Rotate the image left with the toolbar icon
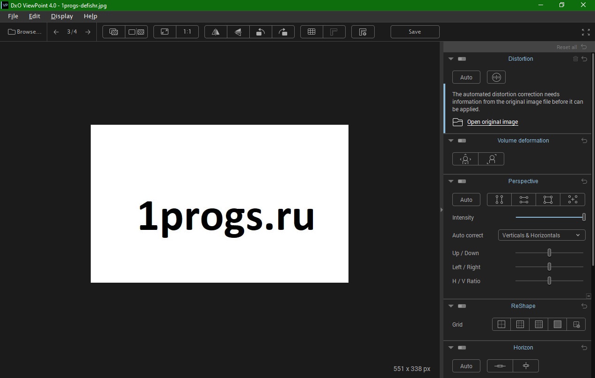This screenshot has height=378, width=595. (261, 32)
